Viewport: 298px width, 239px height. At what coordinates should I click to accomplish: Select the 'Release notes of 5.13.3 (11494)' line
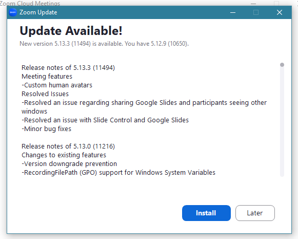(68, 68)
